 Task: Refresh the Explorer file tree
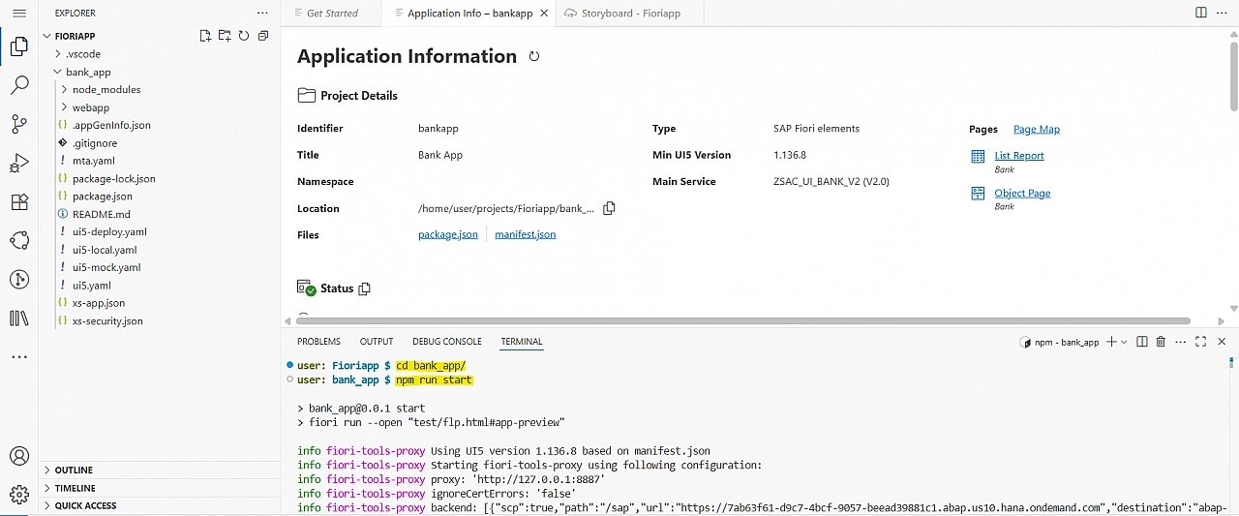click(244, 36)
